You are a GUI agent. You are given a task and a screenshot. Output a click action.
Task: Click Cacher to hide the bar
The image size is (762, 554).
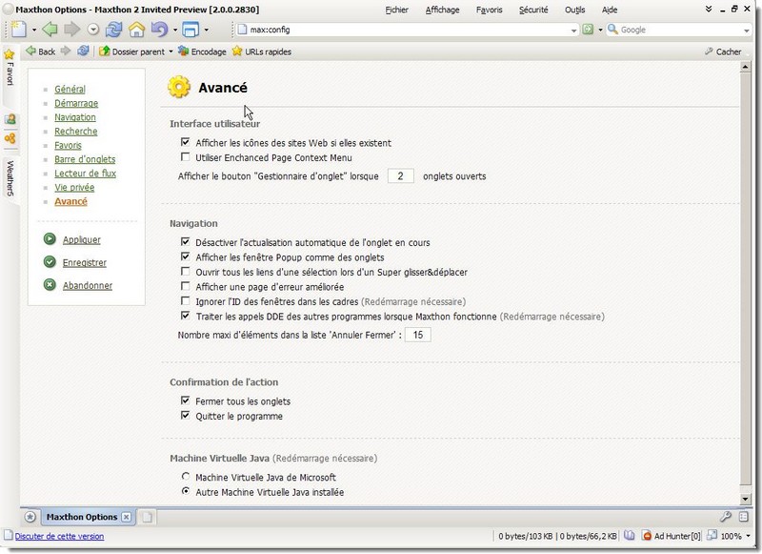tap(723, 51)
